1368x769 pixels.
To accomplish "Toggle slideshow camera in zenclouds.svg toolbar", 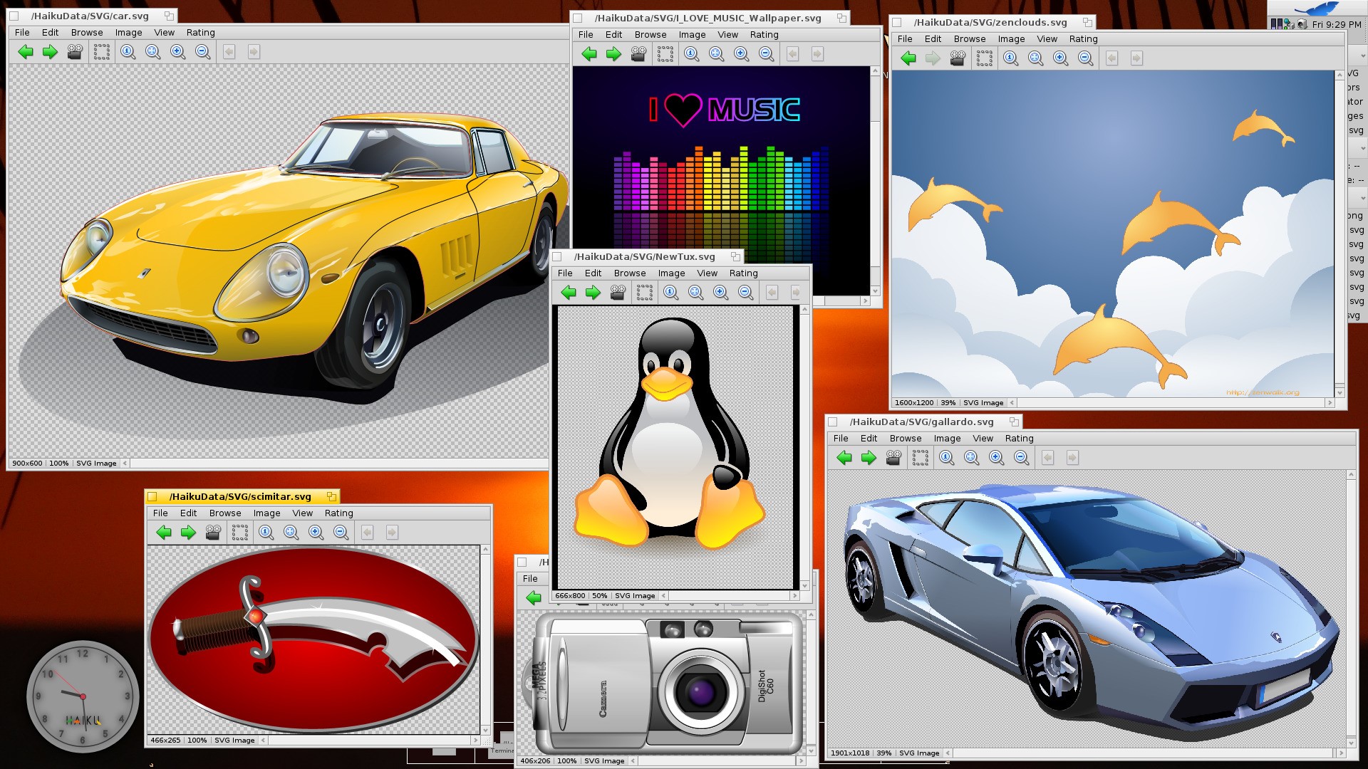I will (x=958, y=58).
